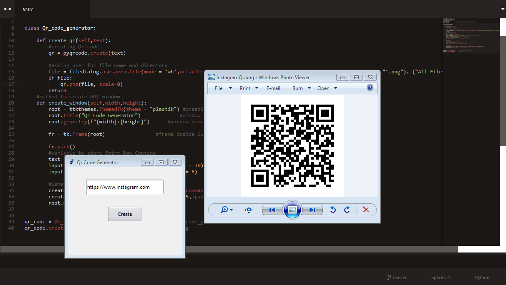Click the line "qr.png(file, scale=8)"
The image size is (506, 285).
[x=91, y=84]
